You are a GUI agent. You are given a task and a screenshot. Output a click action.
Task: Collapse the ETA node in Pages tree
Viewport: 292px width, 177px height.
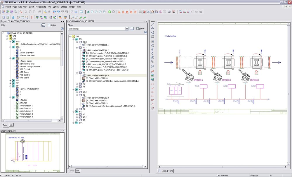(x=11, y=47)
